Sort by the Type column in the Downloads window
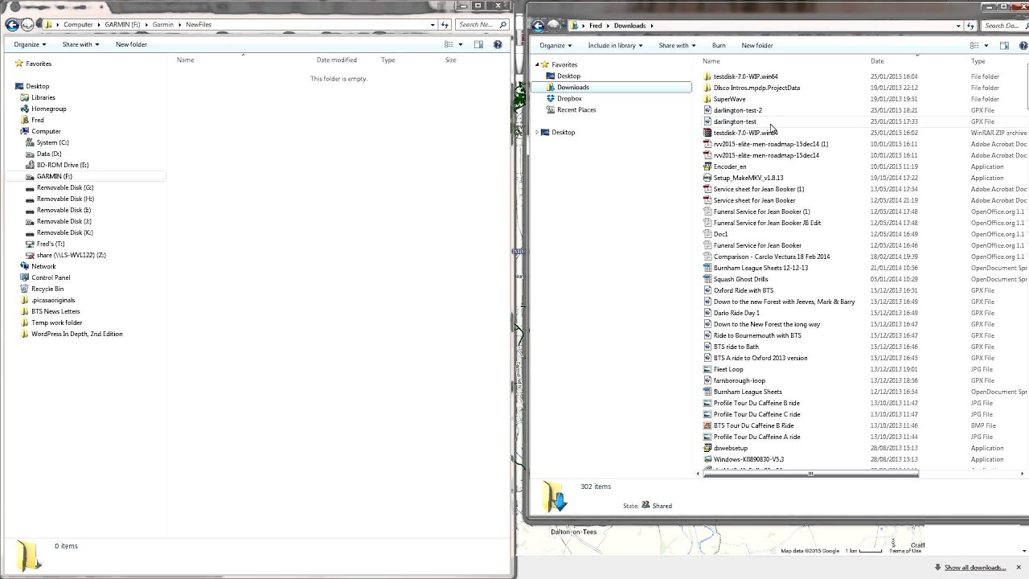This screenshot has width=1029, height=579. coord(978,61)
